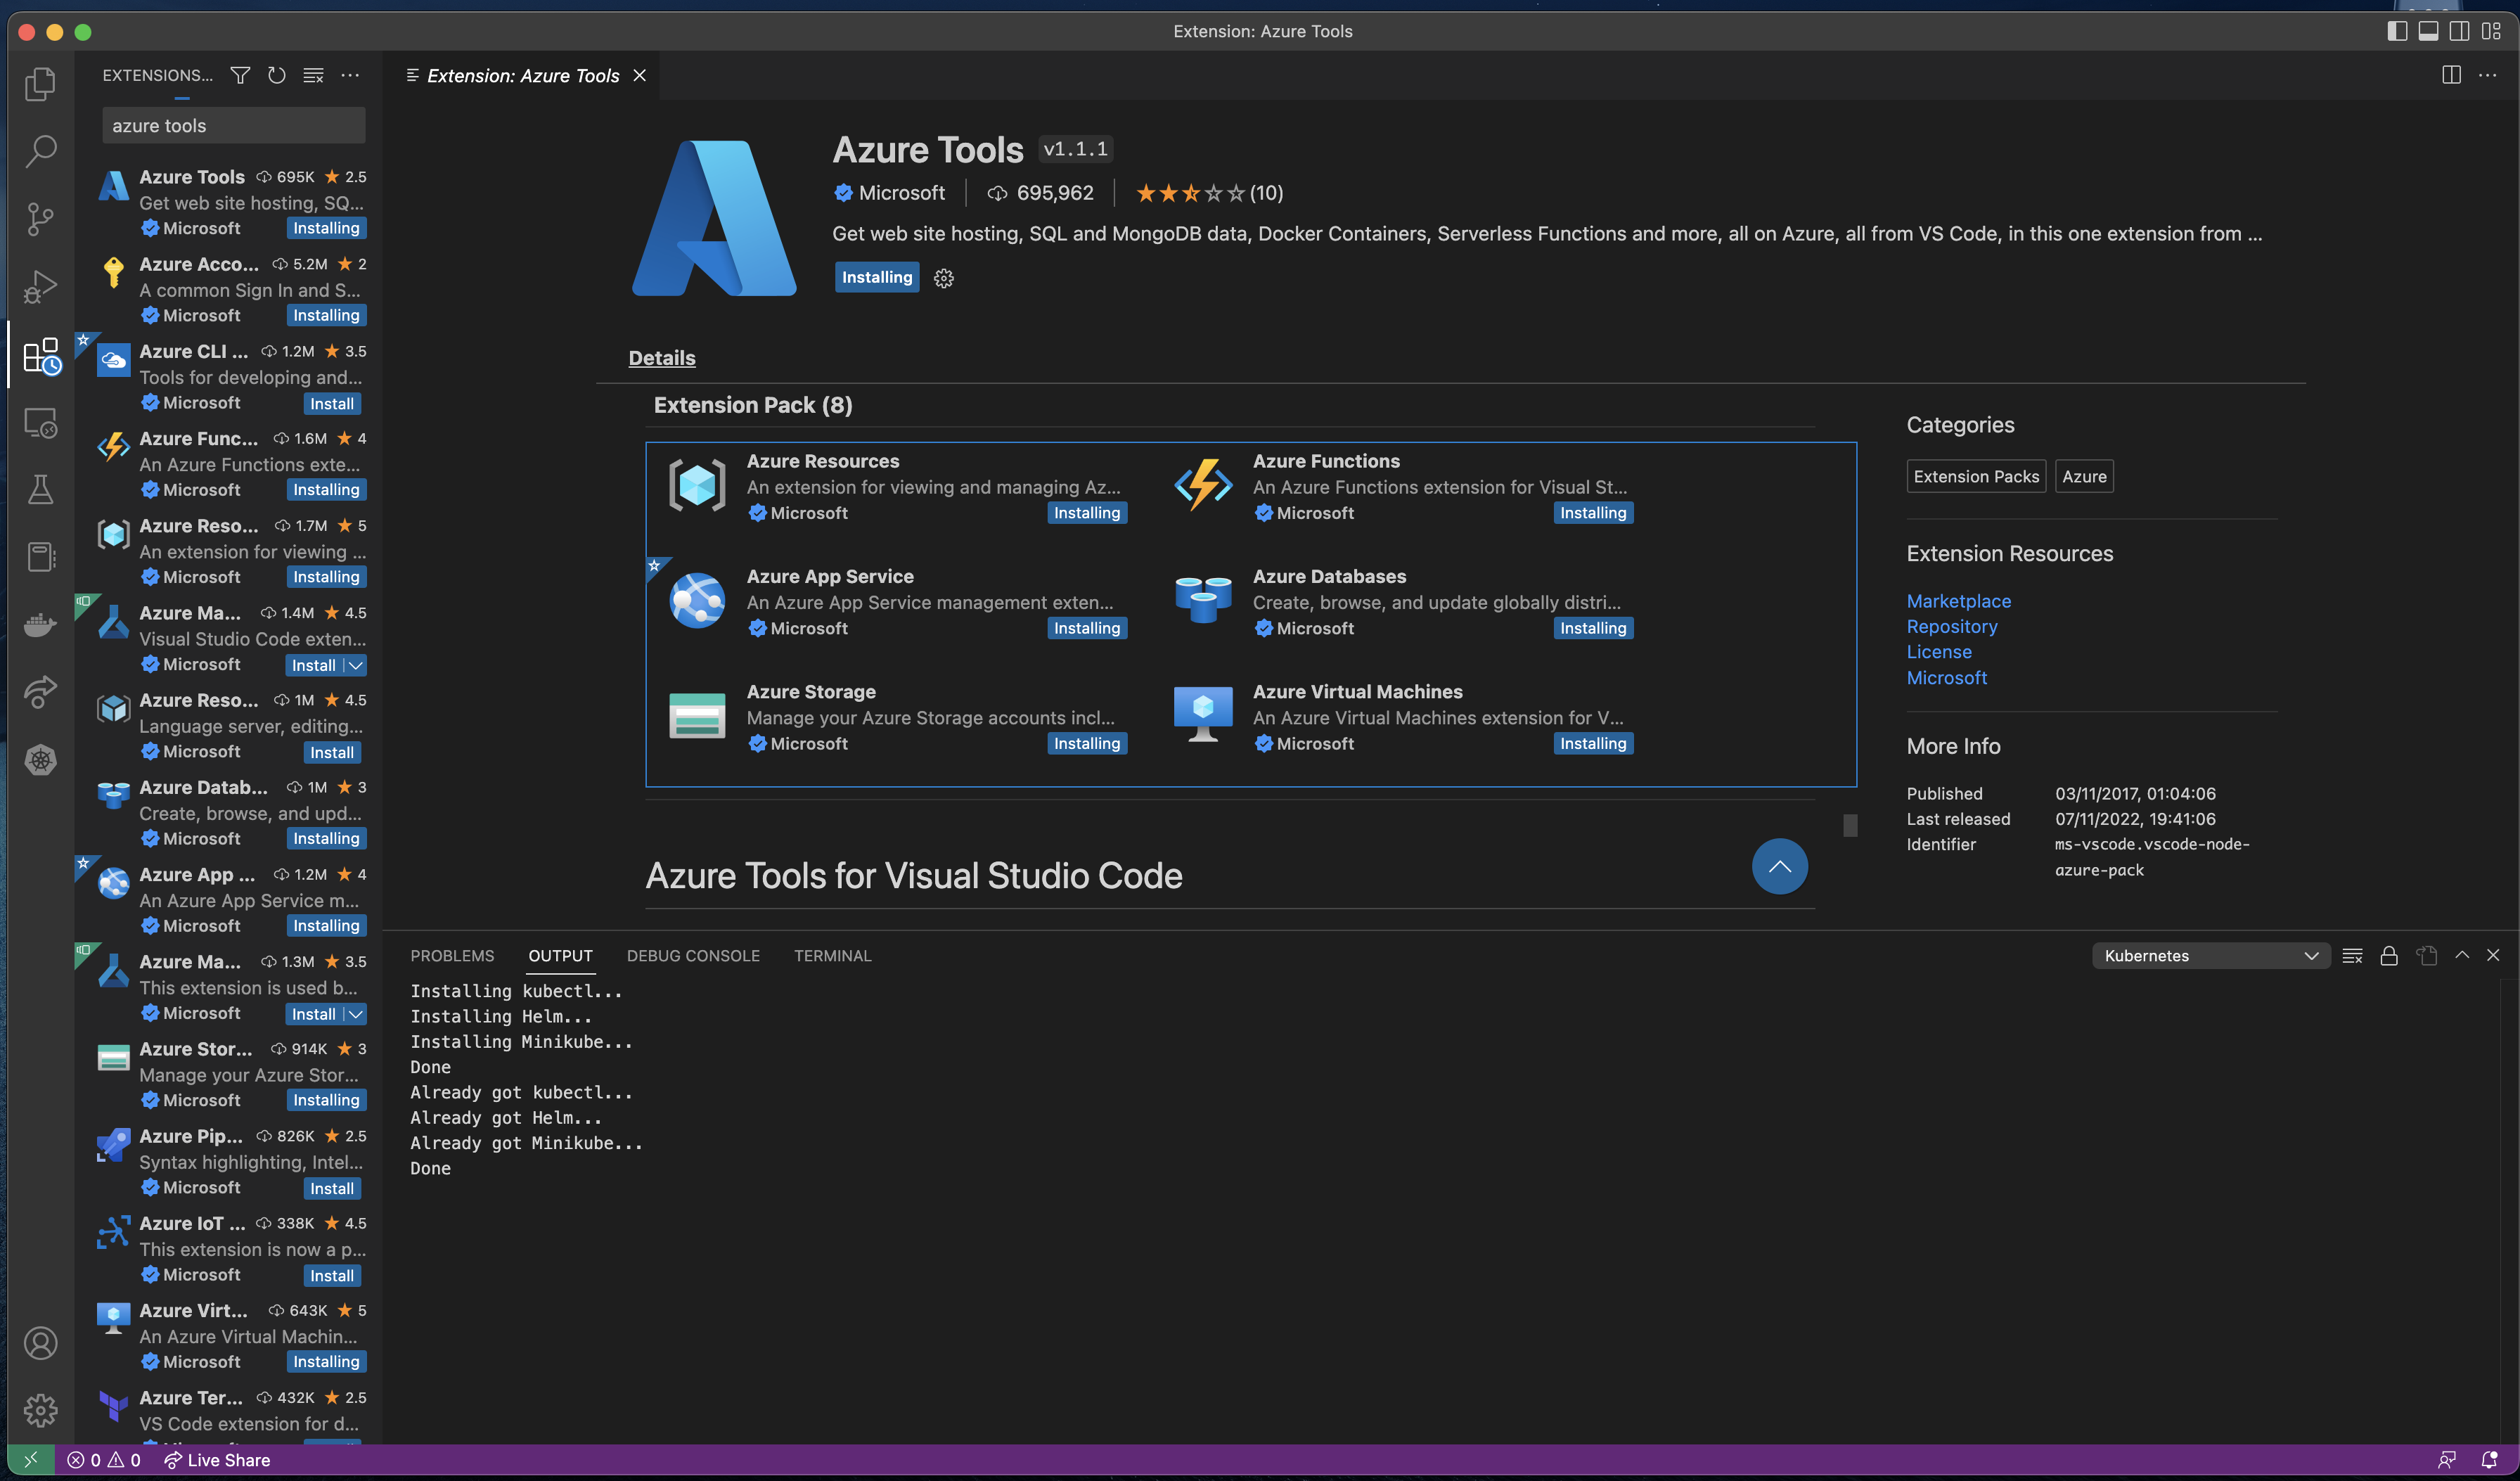Expand install options for Azure Machine Learning 1.3M
2520x1481 pixels.
pyautogui.click(x=355, y=1014)
